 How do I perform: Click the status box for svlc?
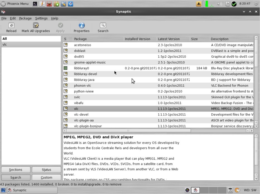(x=66, y=97)
